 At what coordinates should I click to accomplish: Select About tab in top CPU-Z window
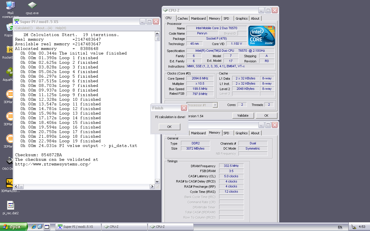(255, 18)
